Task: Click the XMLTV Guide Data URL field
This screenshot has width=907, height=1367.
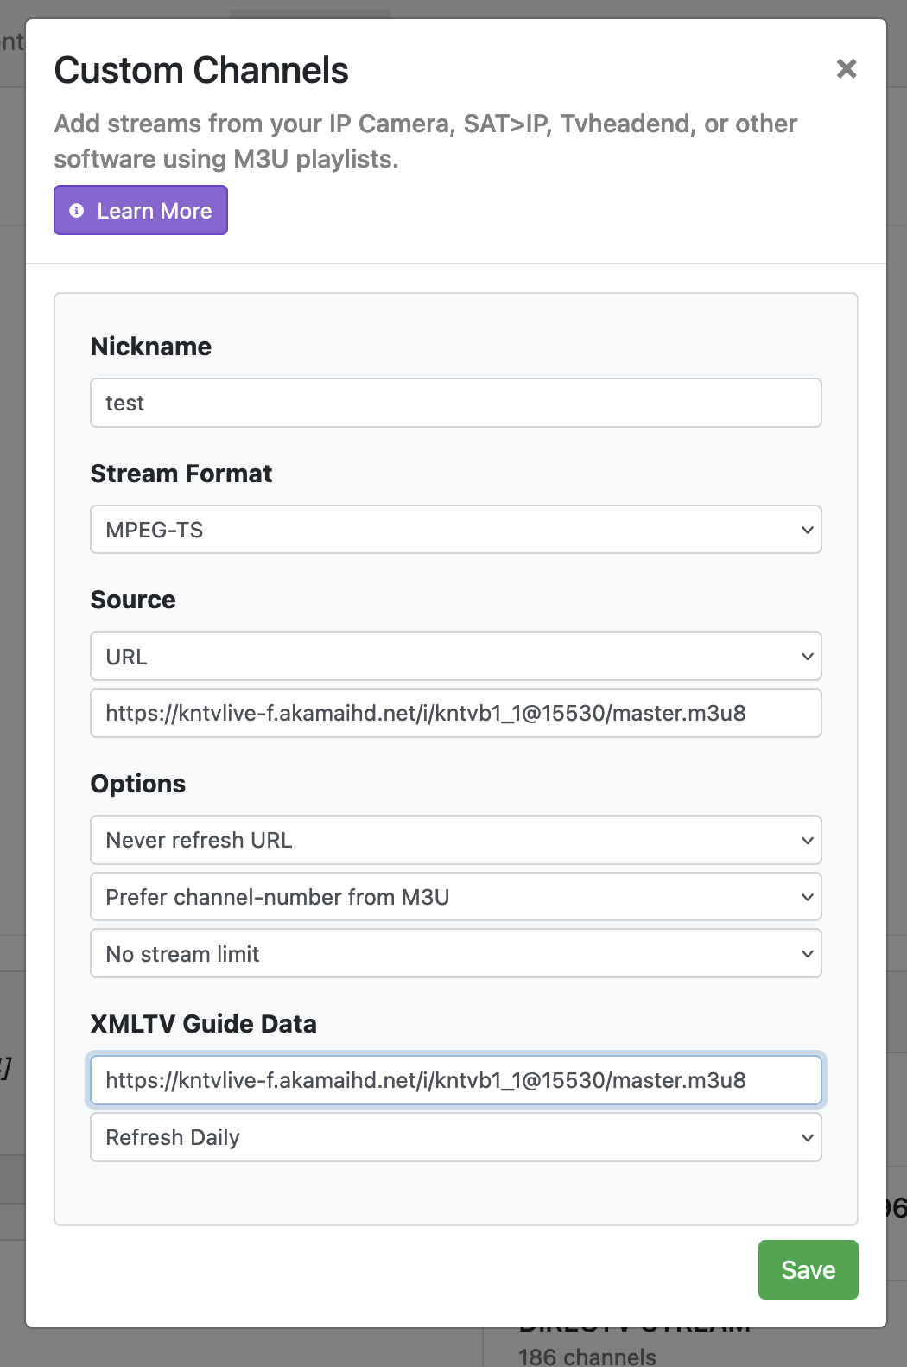Action: point(455,1080)
